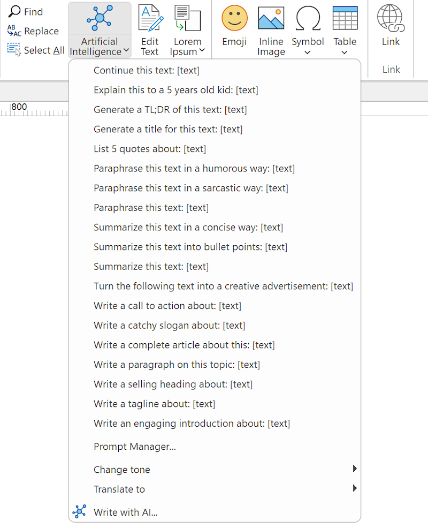Image resolution: width=428 pixels, height=528 pixels.
Task: Click the Write with AI icon
Action: pyautogui.click(x=79, y=511)
